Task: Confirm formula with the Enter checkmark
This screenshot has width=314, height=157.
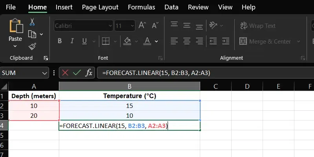Action: coord(77,73)
